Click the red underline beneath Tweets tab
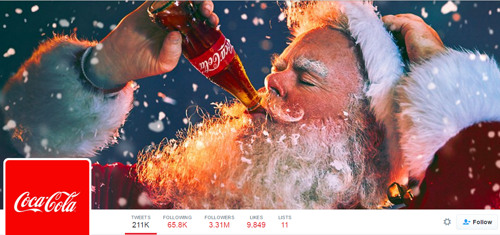The width and height of the screenshot is (500, 235). [141, 234]
